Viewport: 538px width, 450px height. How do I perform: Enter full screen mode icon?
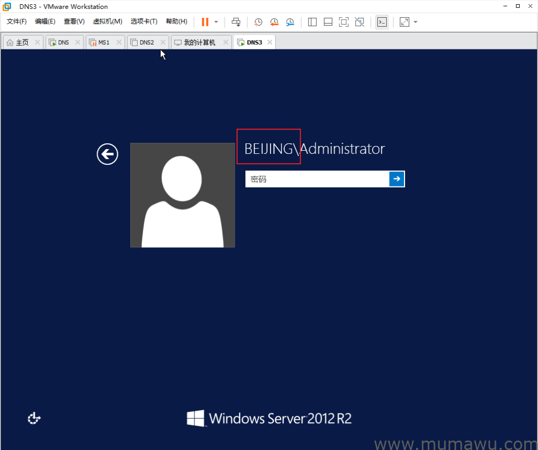coord(344,22)
